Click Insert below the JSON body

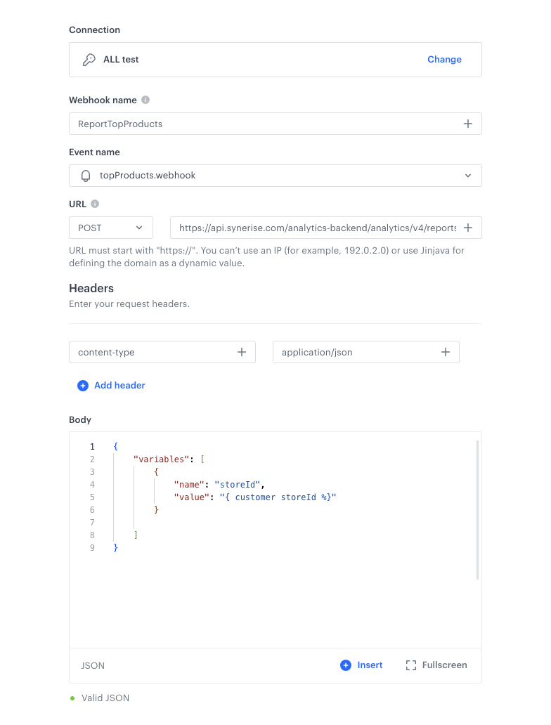click(x=370, y=665)
